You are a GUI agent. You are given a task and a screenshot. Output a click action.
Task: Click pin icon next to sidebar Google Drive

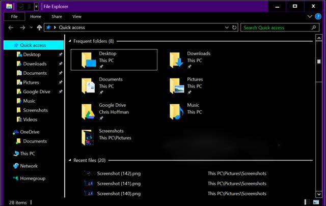(60, 92)
